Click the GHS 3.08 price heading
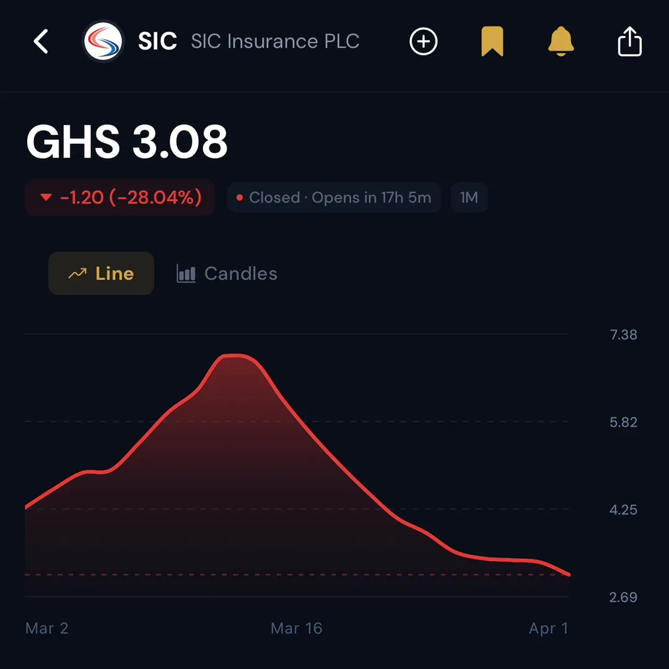Image resolution: width=669 pixels, height=669 pixels. pos(127,142)
